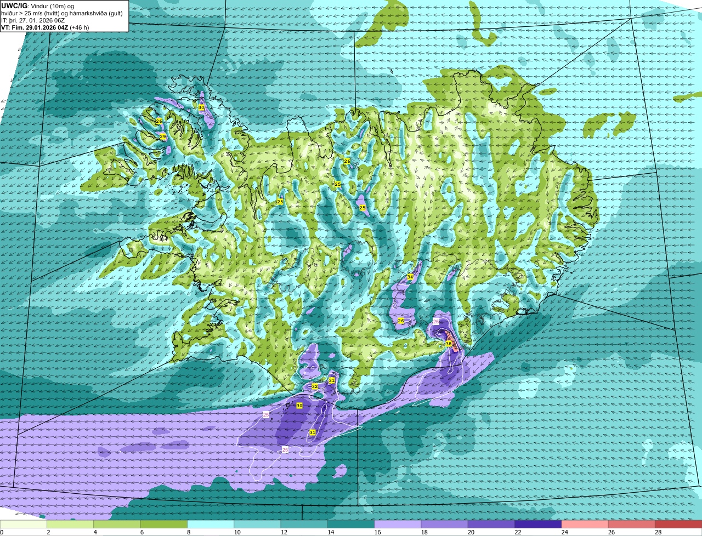Select the legend scale number '10'
Viewport: 702px width, 536px height.
(237, 532)
